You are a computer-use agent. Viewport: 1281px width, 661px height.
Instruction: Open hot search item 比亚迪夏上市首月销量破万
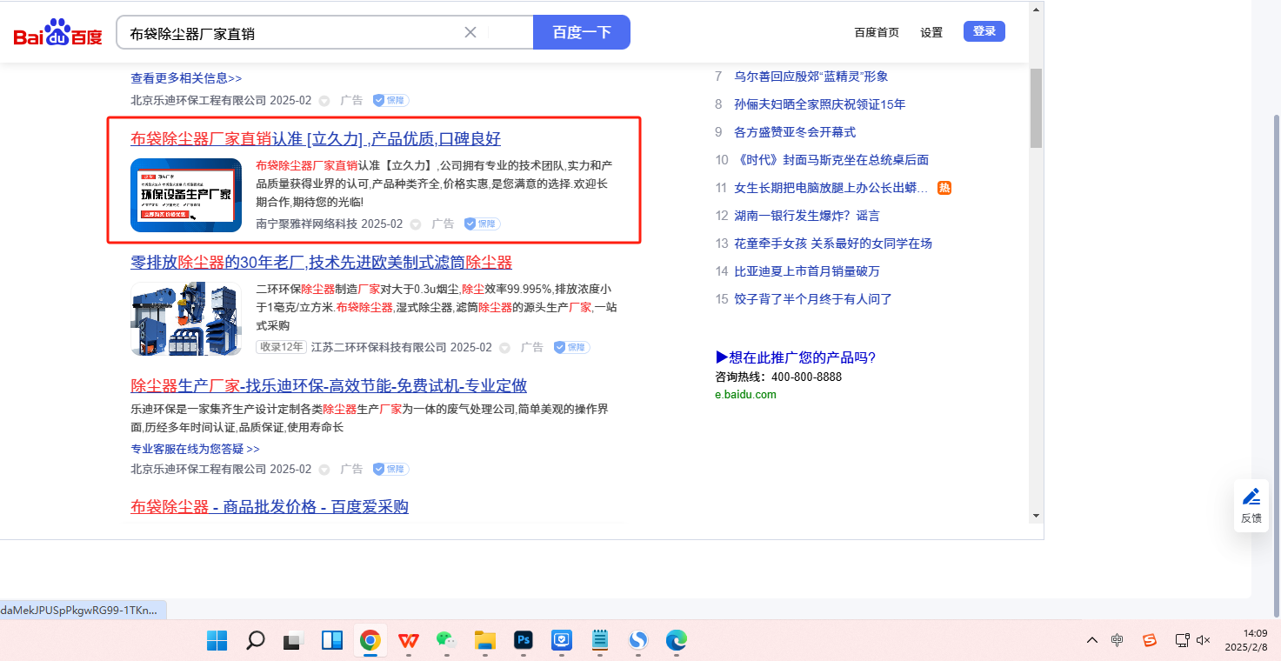(x=807, y=271)
